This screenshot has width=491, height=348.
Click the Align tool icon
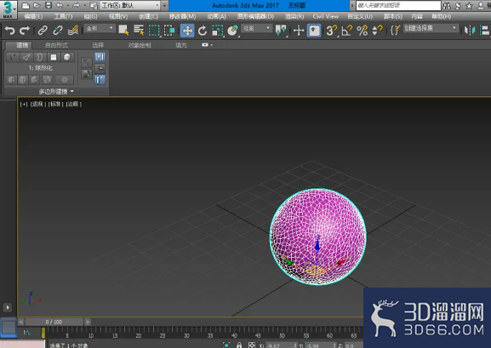pyautogui.click(x=485, y=31)
